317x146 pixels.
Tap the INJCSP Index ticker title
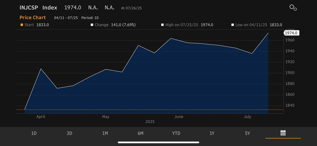(x=38, y=8)
